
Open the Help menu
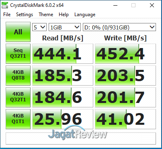tap(64, 15)
